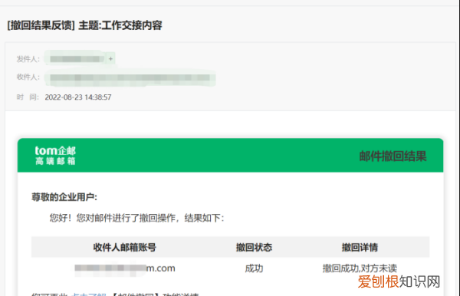Click the timestamp 2022-08-23 14:38:57
460x296 pixels.
(x=78, y=97)
